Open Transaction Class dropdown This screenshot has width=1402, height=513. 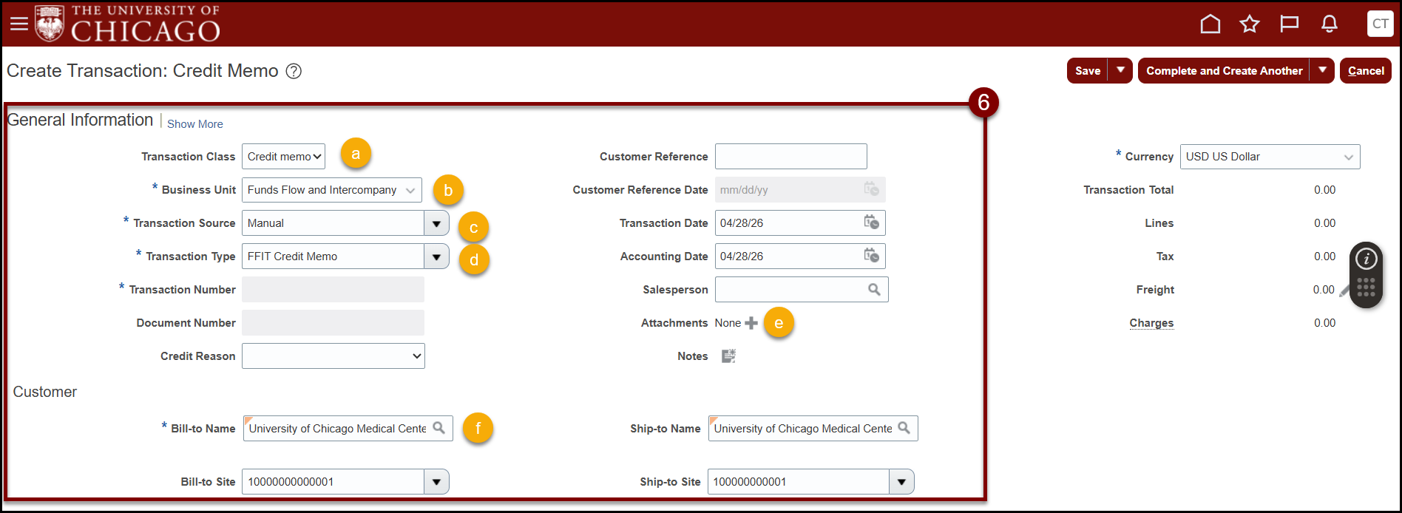283,157
